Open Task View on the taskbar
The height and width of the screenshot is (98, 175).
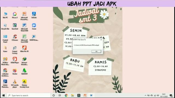(60, 96)
